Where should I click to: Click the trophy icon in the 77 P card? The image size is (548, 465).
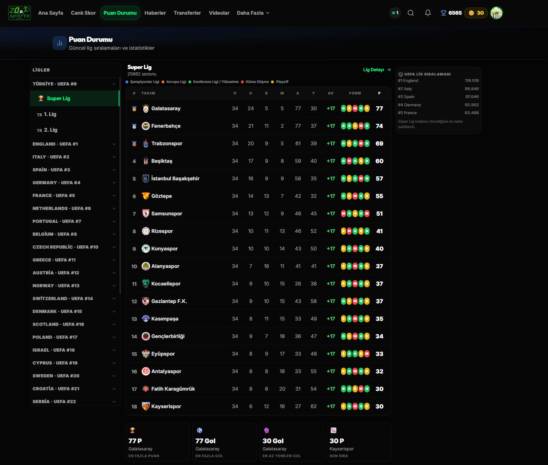(132, 430)
